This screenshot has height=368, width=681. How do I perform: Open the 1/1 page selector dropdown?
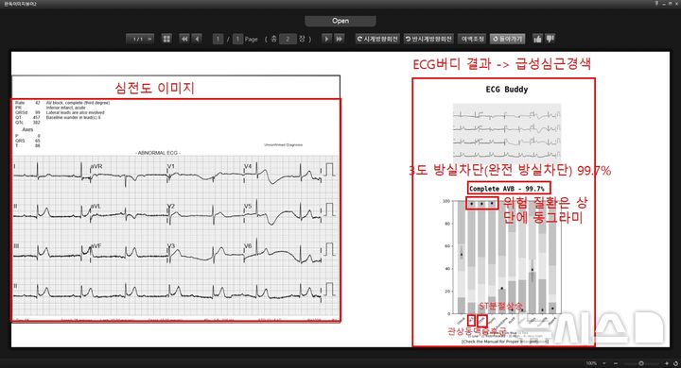140,39
